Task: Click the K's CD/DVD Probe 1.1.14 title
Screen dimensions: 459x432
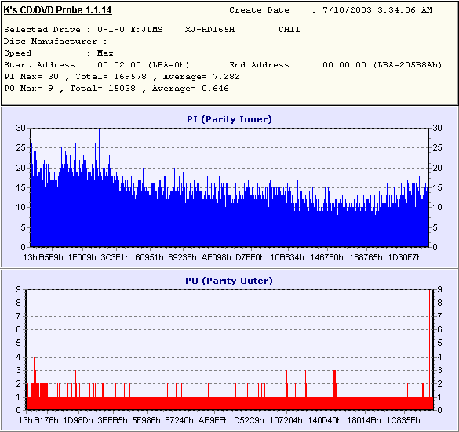Action: tap(57, 10)
